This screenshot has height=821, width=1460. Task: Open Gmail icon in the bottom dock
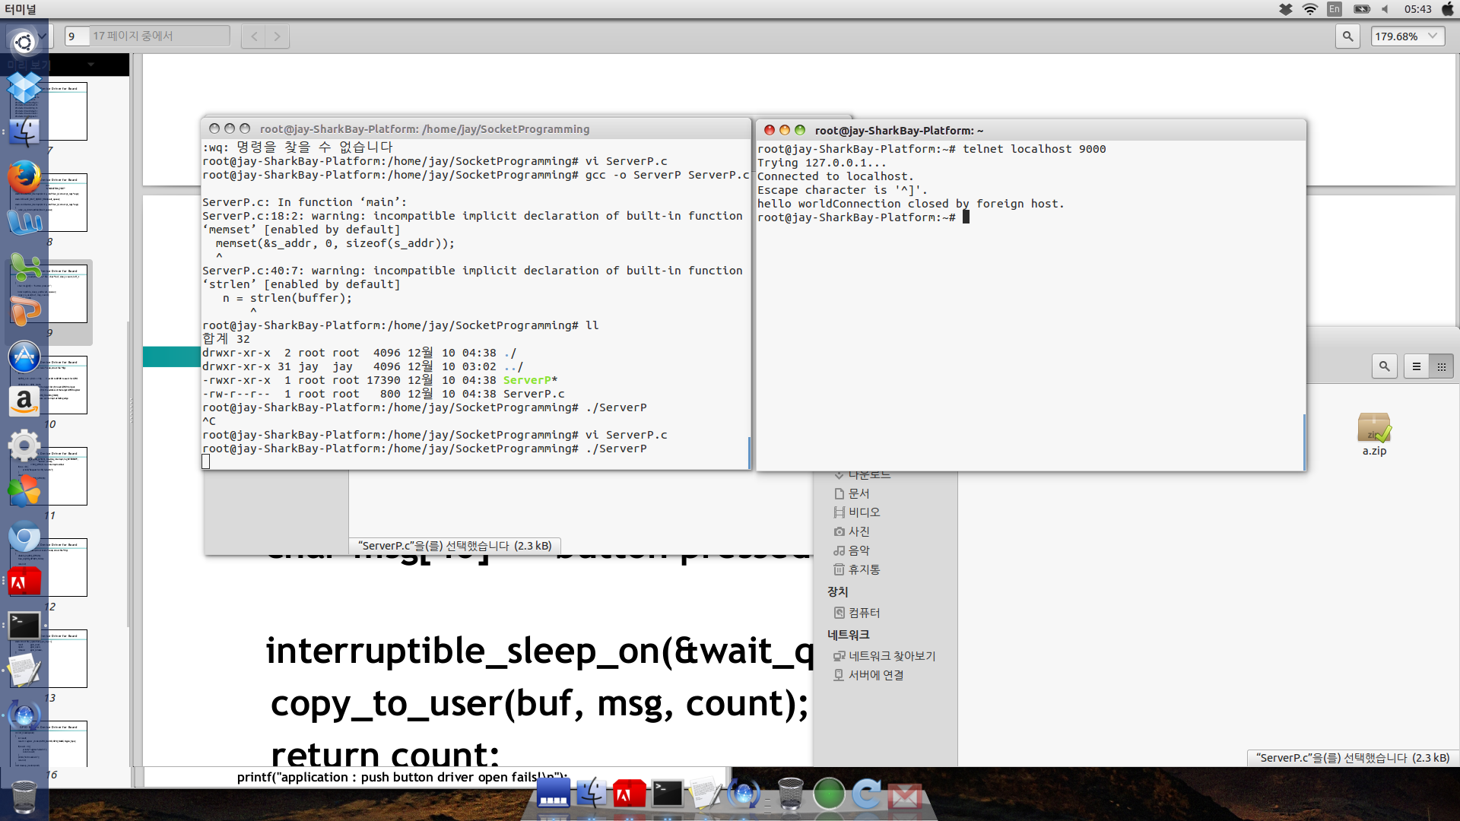(x=905, y=797)
